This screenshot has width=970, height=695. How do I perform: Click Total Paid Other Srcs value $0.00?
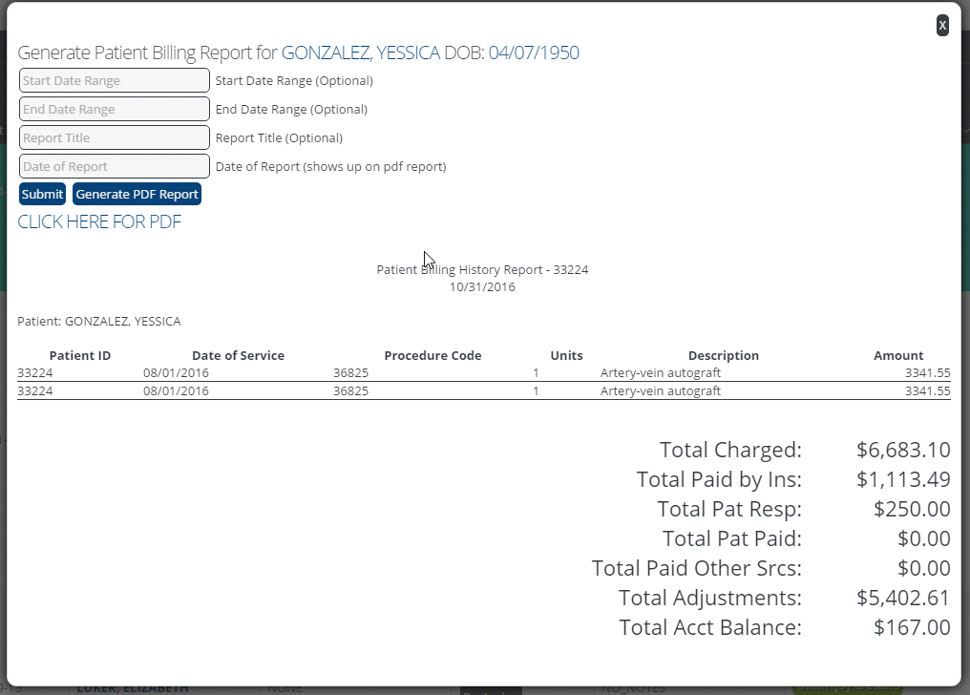tap(923, 568)
